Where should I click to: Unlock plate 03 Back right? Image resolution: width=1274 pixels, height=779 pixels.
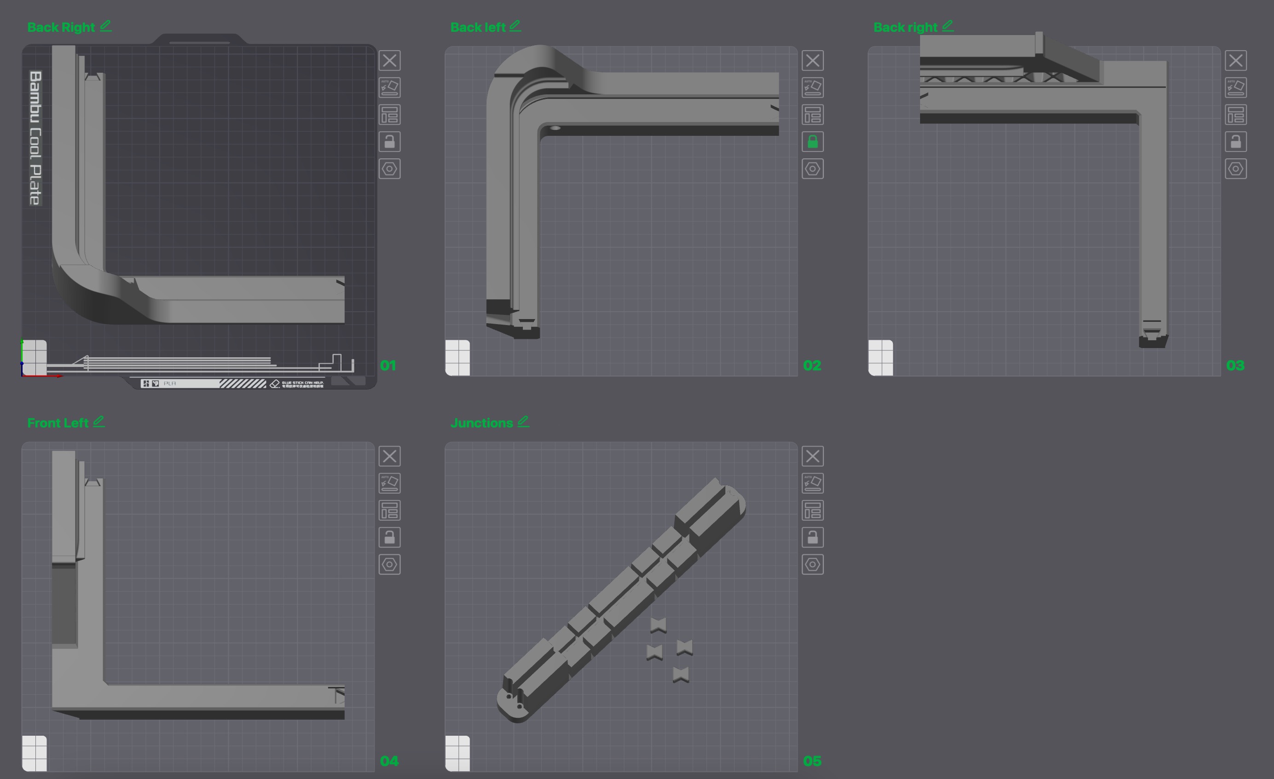pyautogui.click(x=1236, y=142)
